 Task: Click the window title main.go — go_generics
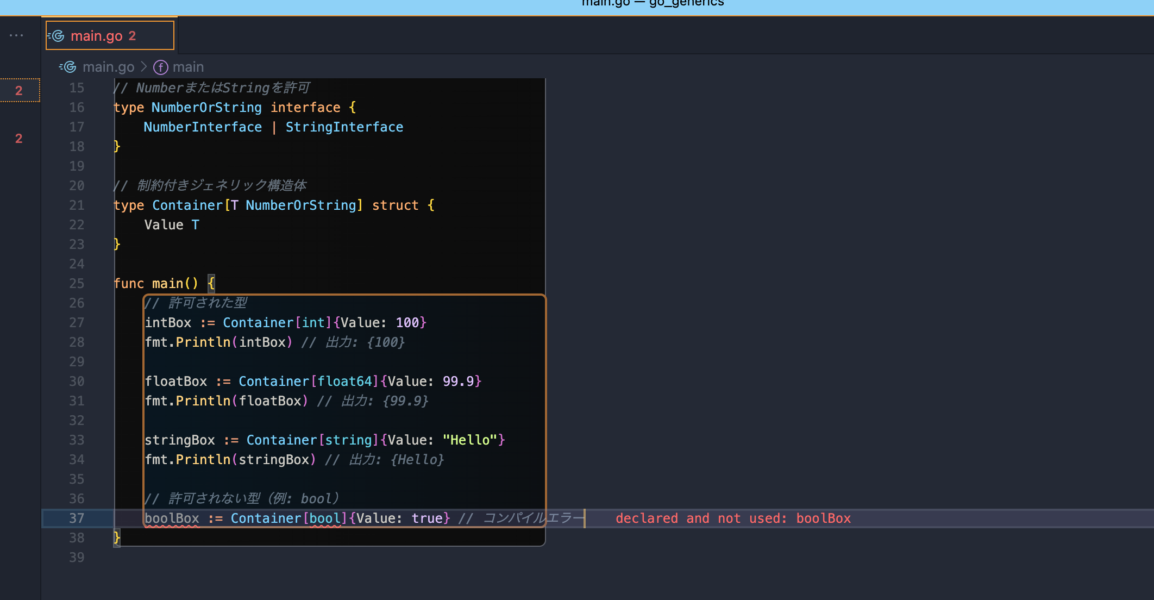(652, 3)
